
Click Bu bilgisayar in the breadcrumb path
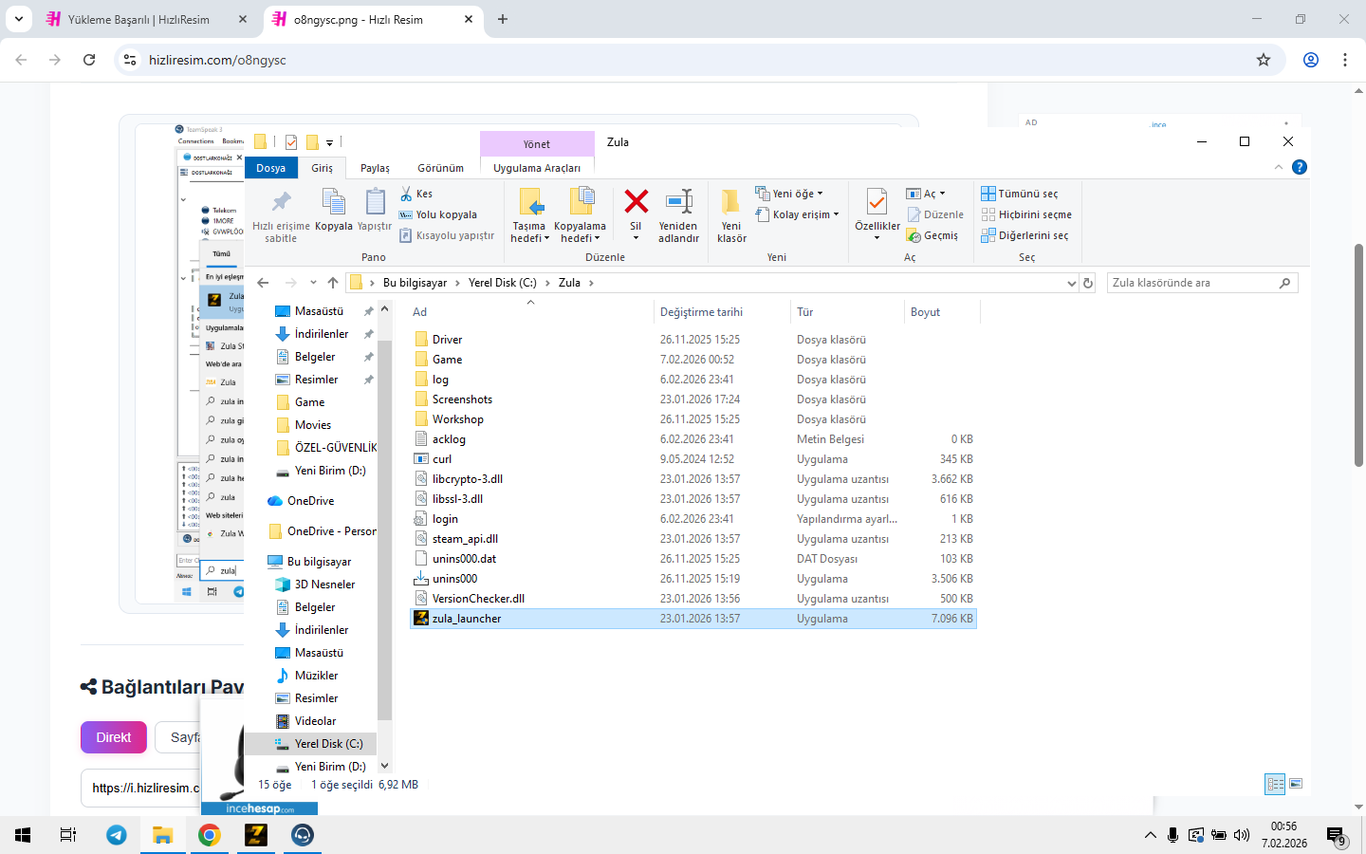(415, 283)
